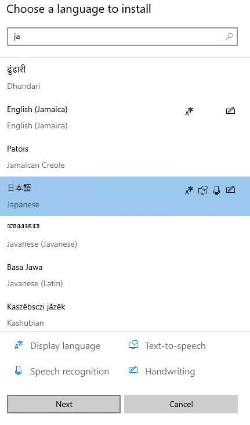Focus the language search box
Screen dimensions: 250x425
(122, 37)
